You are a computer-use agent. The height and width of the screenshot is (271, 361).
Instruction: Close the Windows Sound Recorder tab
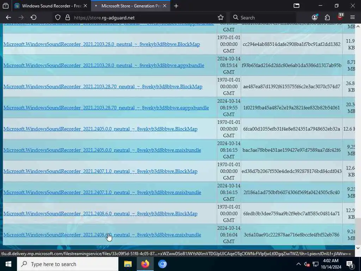pyautogui.click(x=85, y=6)
